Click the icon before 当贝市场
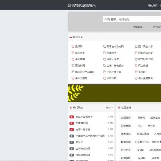Viewport: 161px width, 161px height. click(104, 78)
